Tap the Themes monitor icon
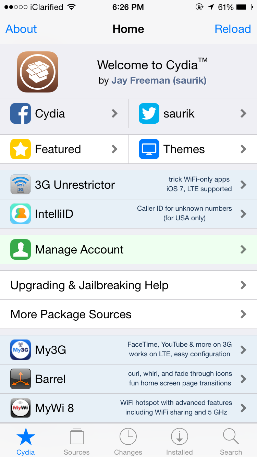 click(149, 149)
